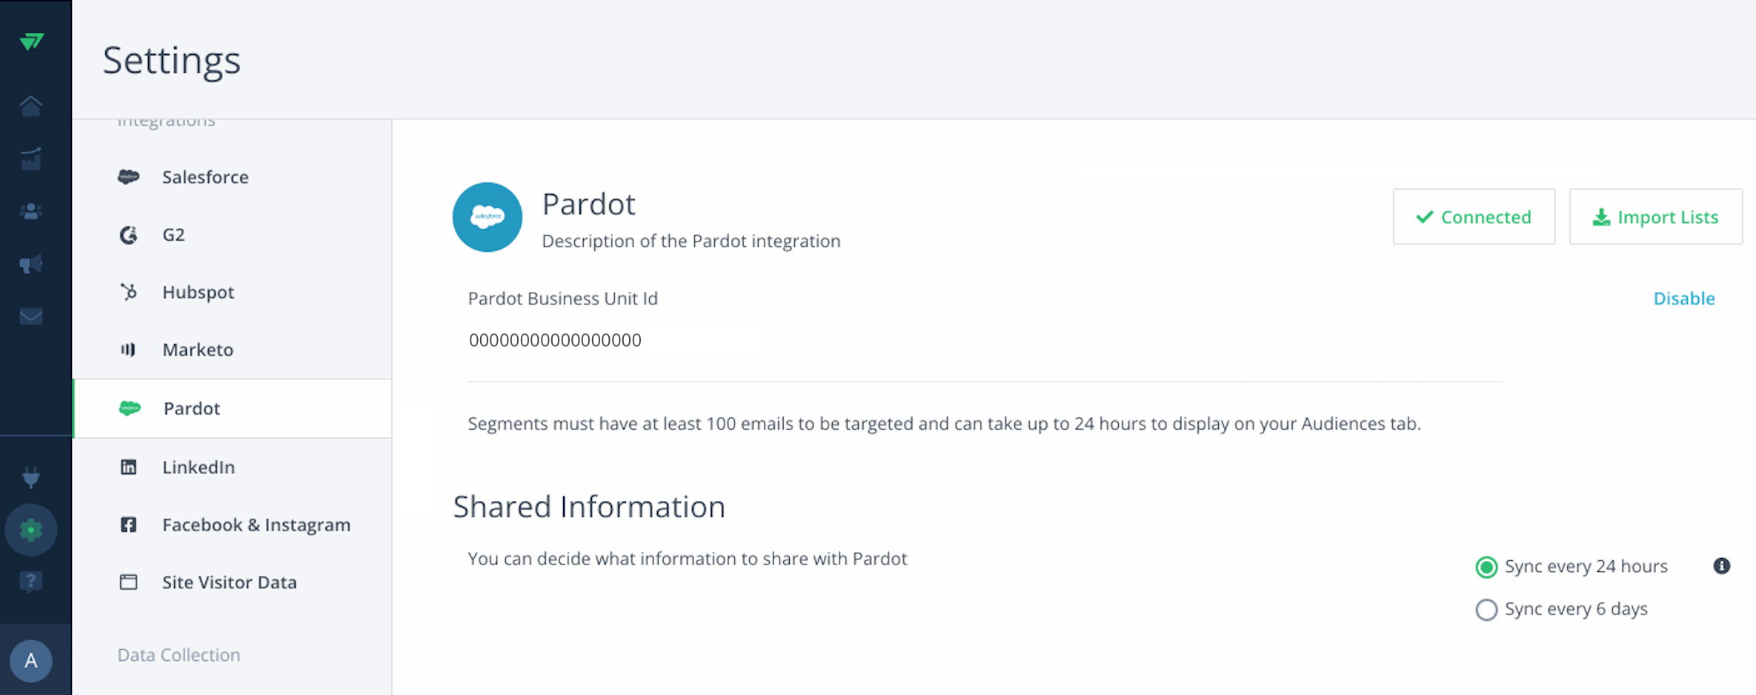Open the campaigns megaphone icon

point(30,265)
